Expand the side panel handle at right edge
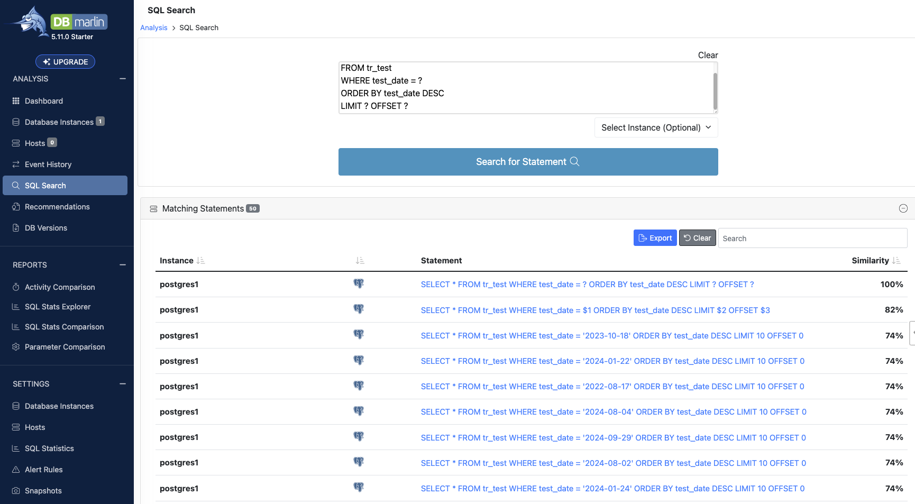The height and width of the screenshot is (504, 915). (912, 333)
